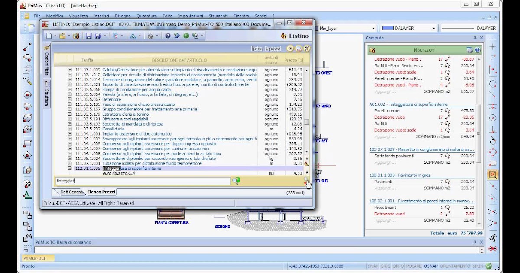The width and height of the screenshot is (520, 273).
Task: Click the New document icon in Listino toolbar
Action: (49, 36)
